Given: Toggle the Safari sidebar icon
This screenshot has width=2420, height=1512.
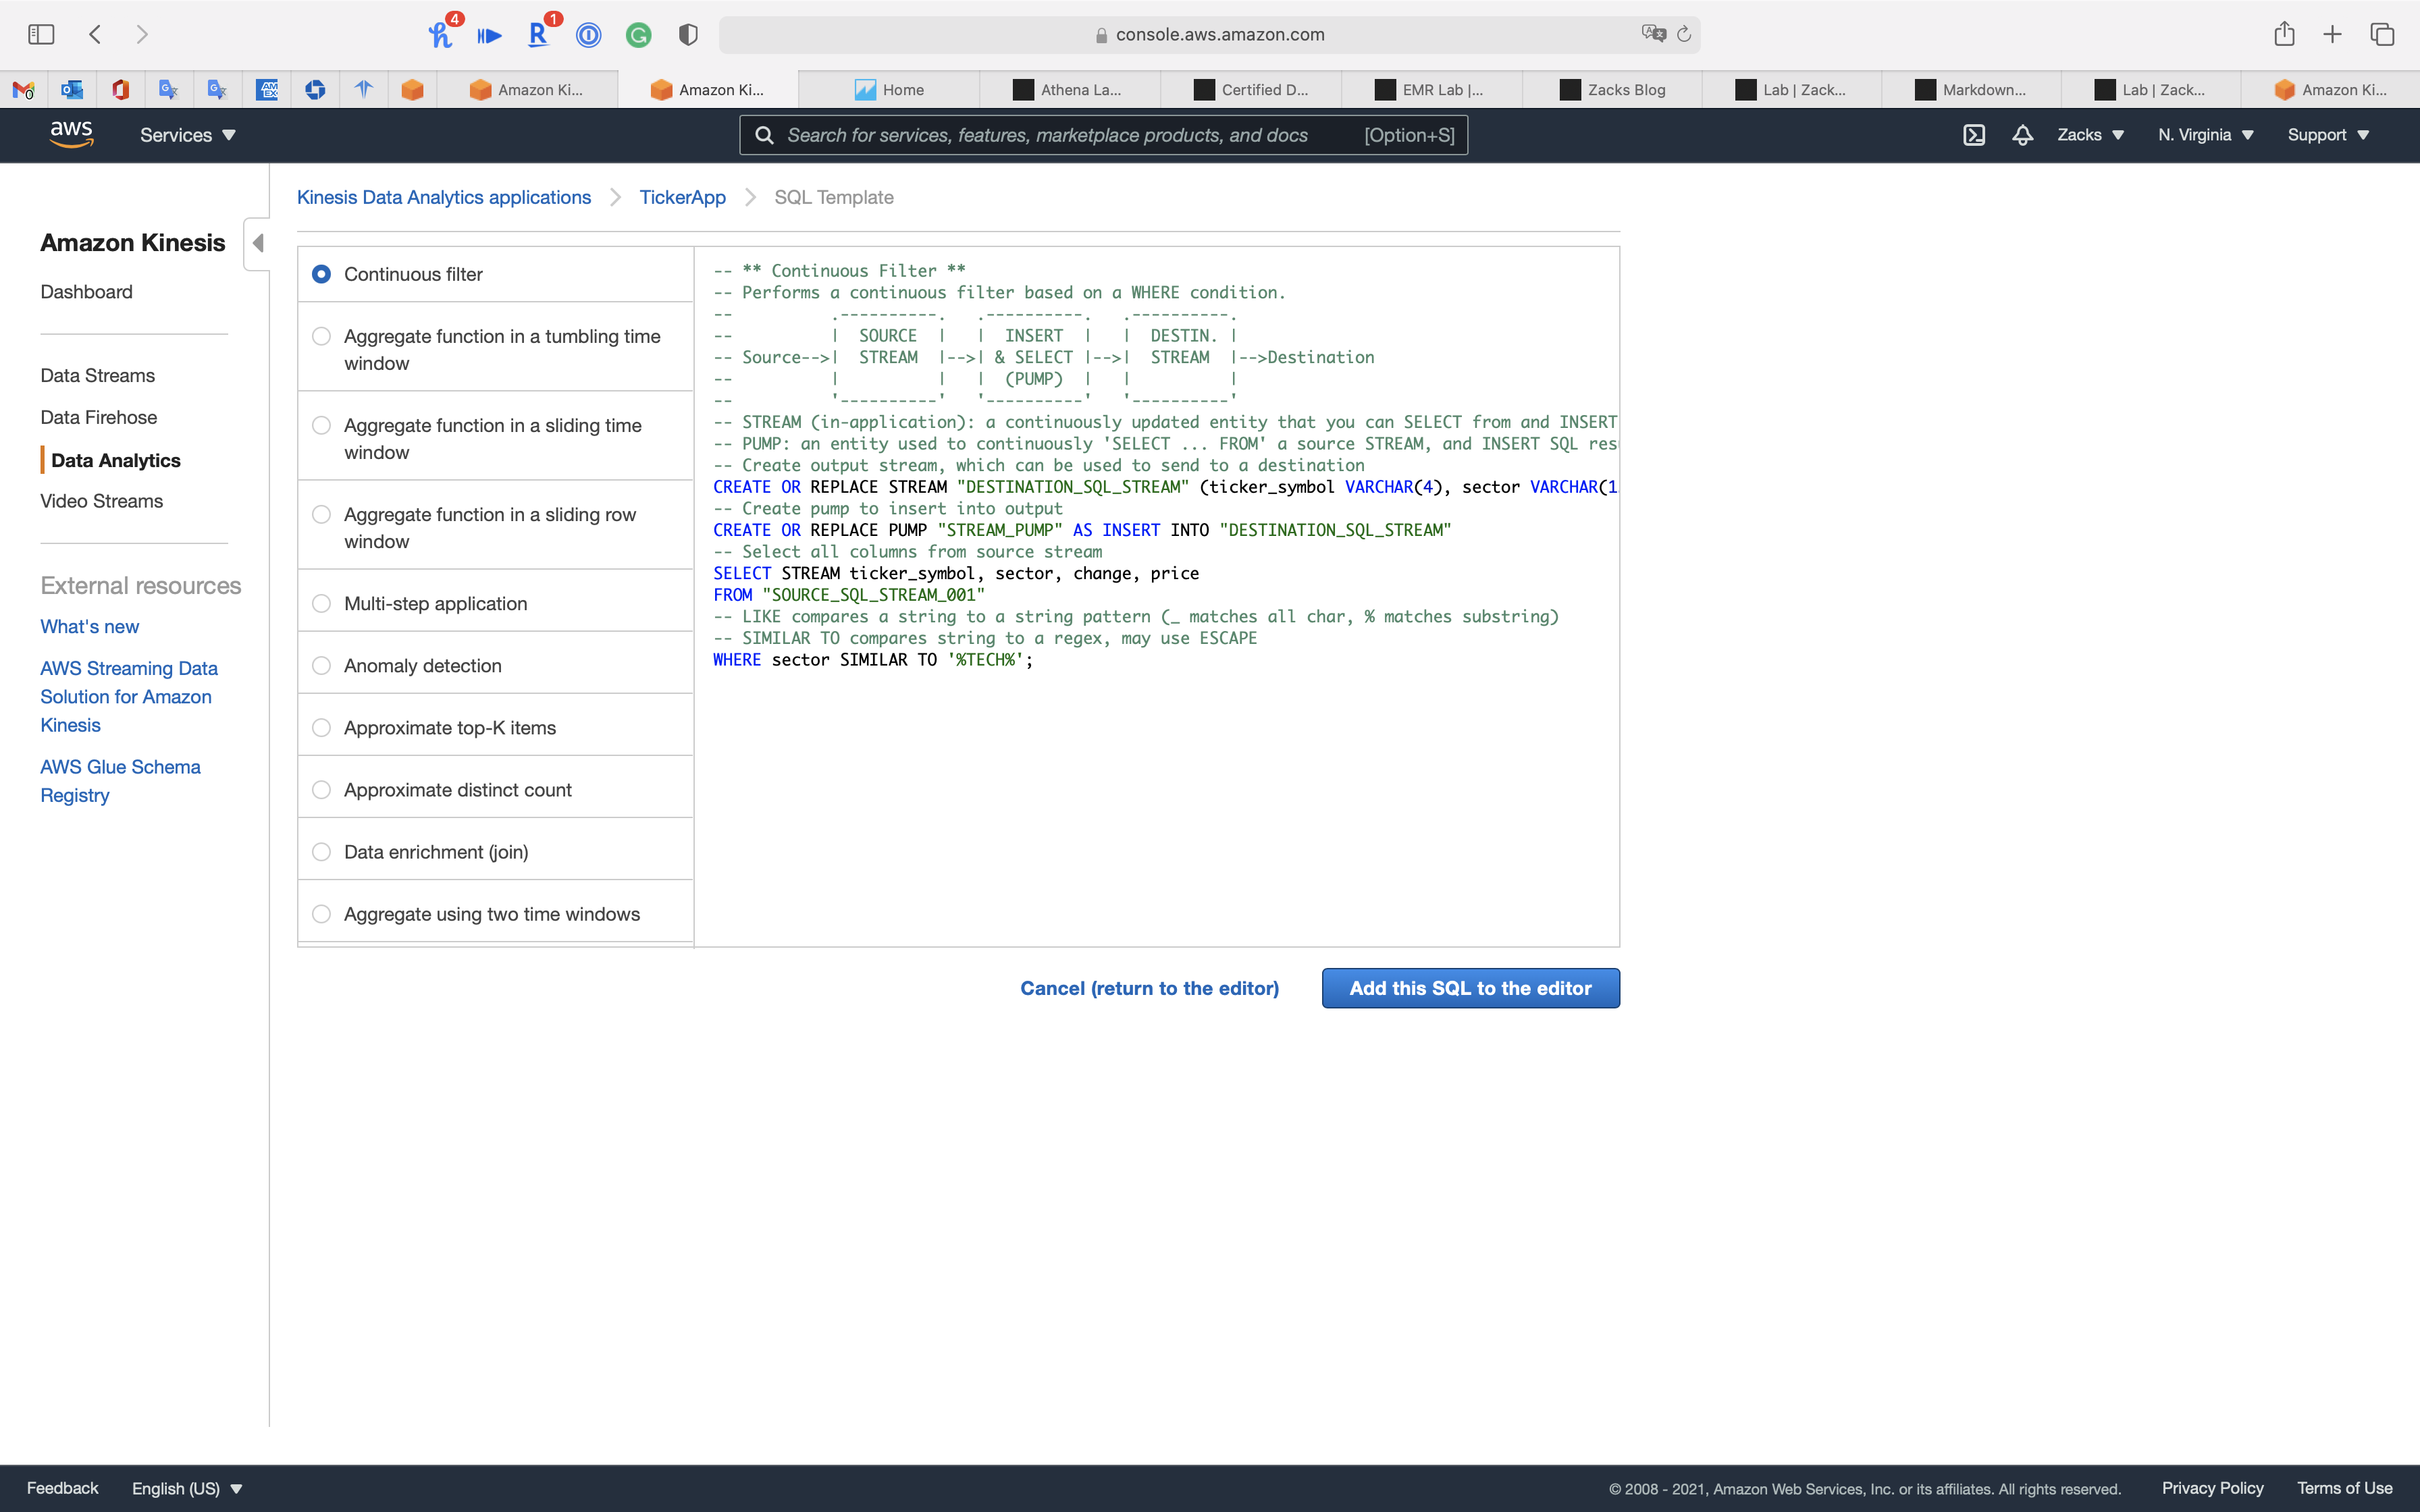Looking at the screenshot, I should click(x=41, y=34).
